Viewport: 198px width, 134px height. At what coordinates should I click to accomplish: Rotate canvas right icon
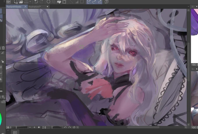pyautogui.click(x=70, y=127)
